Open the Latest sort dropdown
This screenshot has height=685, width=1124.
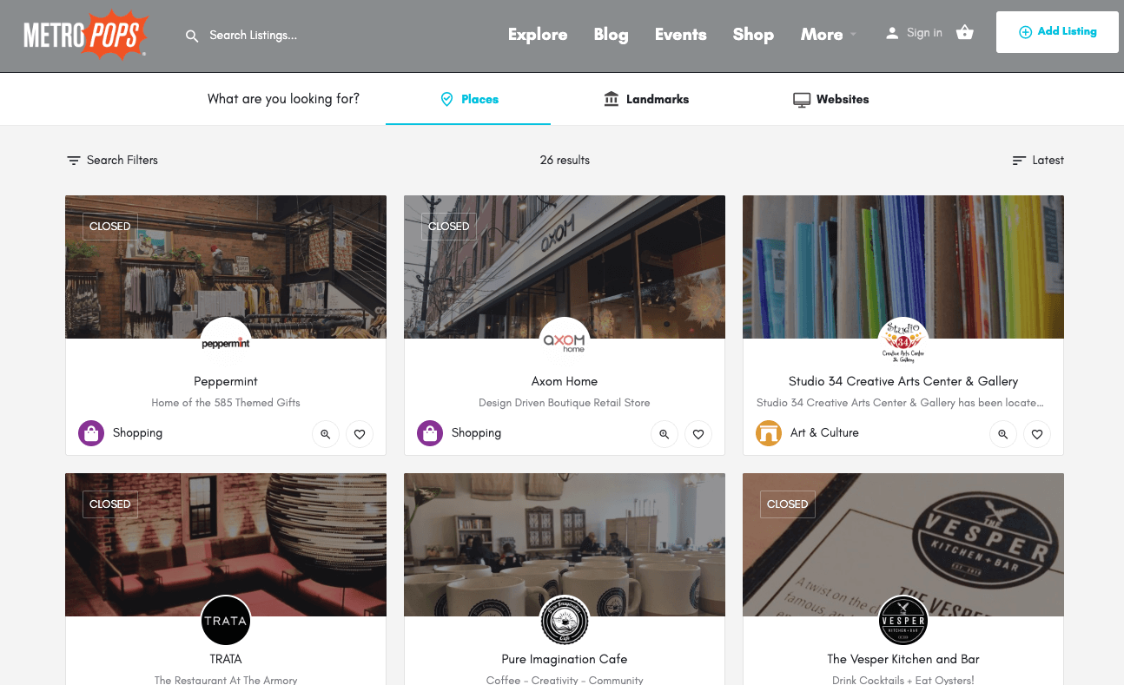pos(1038,160)
